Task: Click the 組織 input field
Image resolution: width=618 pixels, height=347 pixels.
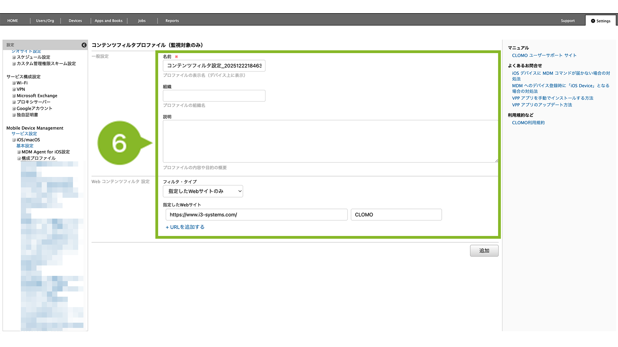Action: point(214,96)
